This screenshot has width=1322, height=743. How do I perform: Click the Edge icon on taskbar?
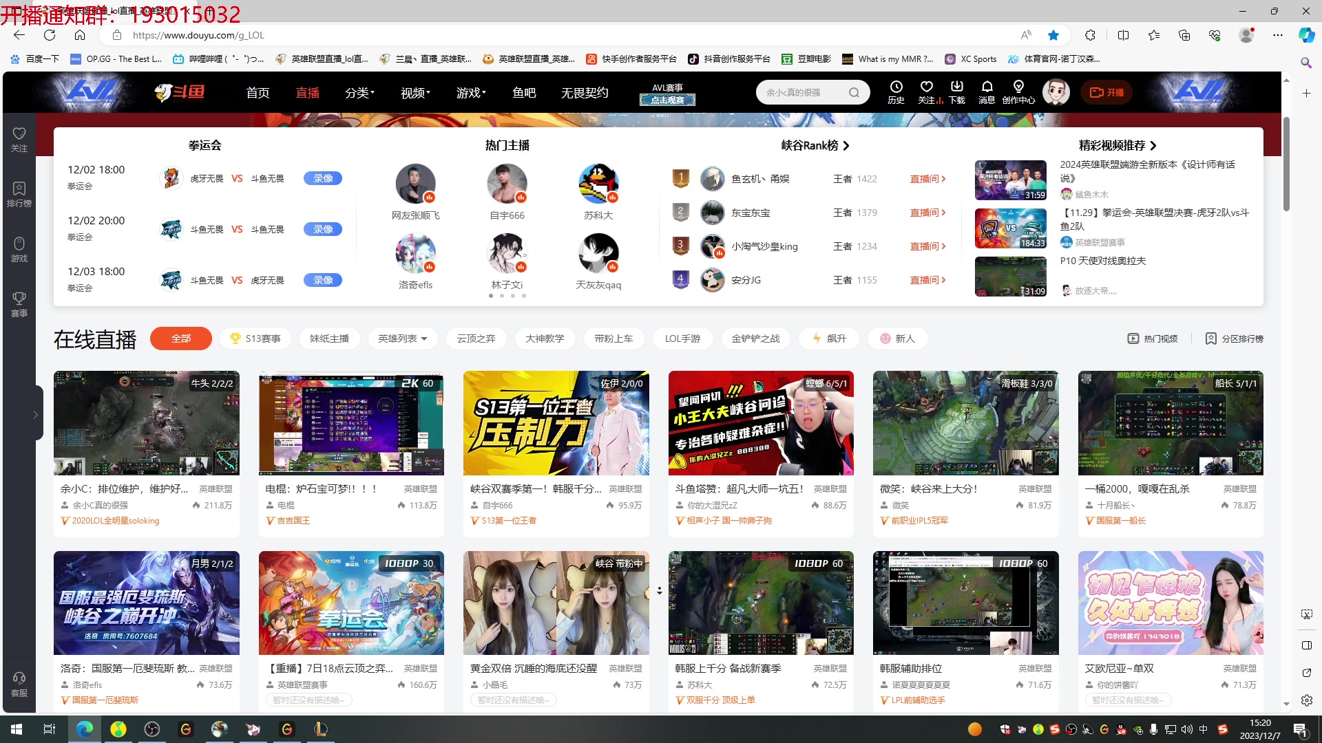(85, 729)
